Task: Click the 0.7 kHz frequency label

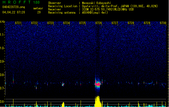Action: point(2,88)
